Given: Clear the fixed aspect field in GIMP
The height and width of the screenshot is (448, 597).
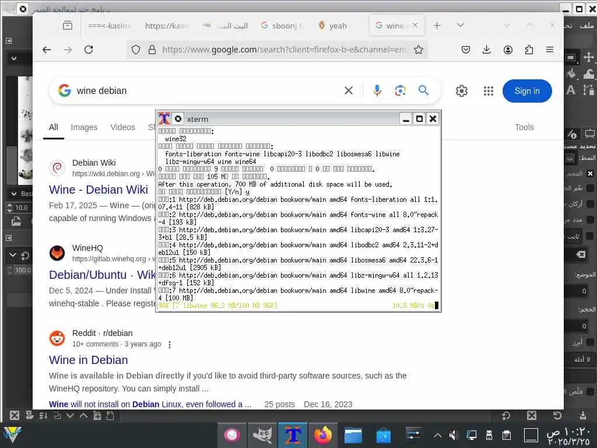Looking at the screenshot, I should coord(581,254).
